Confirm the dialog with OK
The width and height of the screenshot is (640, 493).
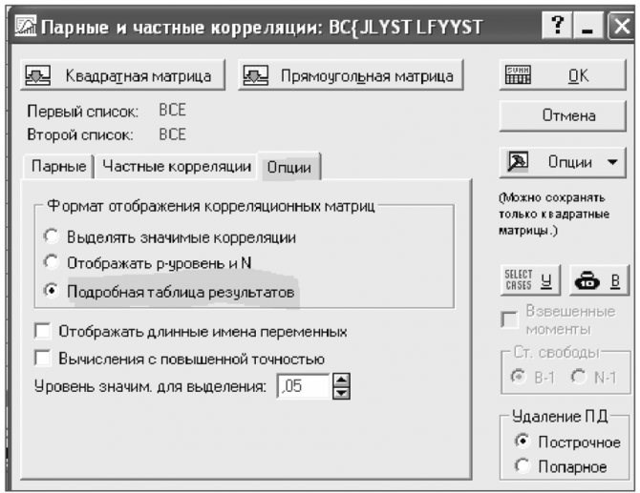pos(563,75)
